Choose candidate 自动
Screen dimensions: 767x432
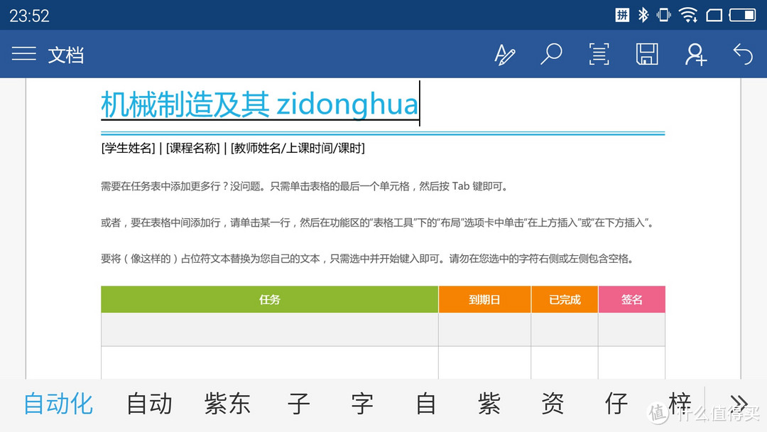click(149, 404)
